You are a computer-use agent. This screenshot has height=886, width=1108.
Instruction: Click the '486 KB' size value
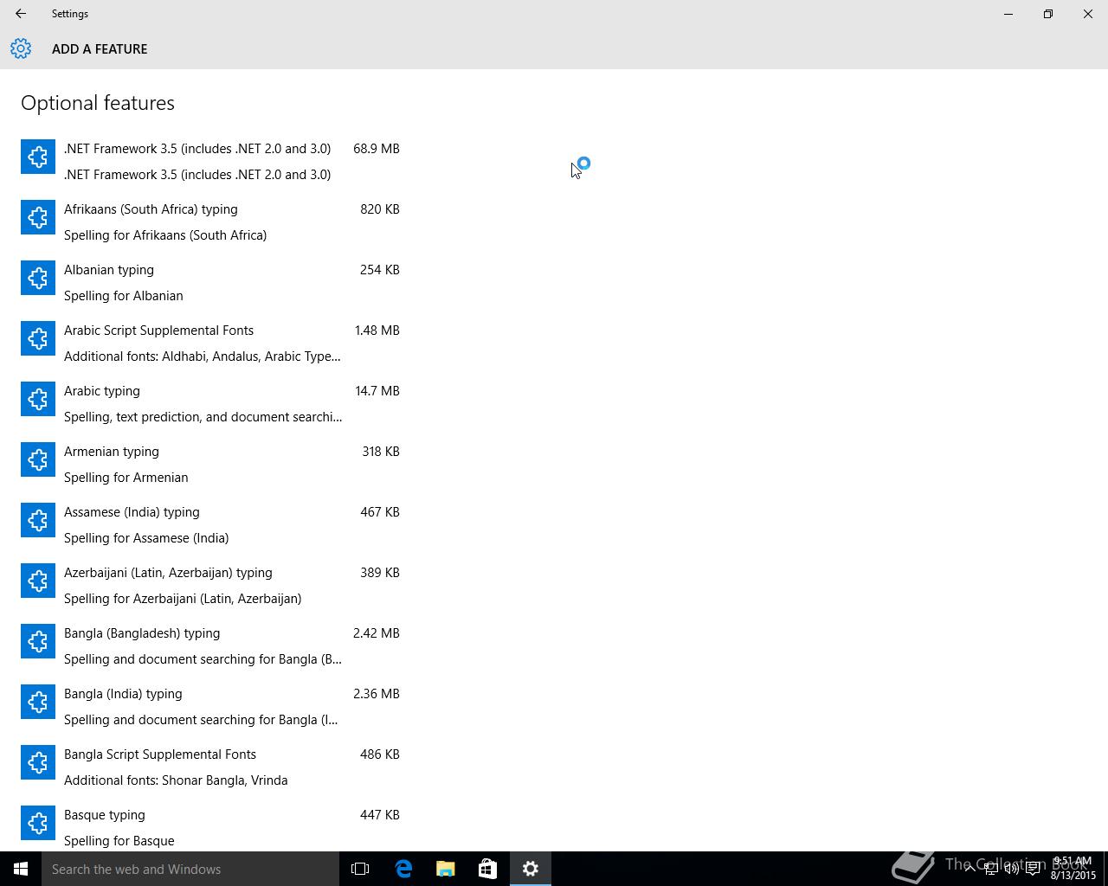coord(380,754)
